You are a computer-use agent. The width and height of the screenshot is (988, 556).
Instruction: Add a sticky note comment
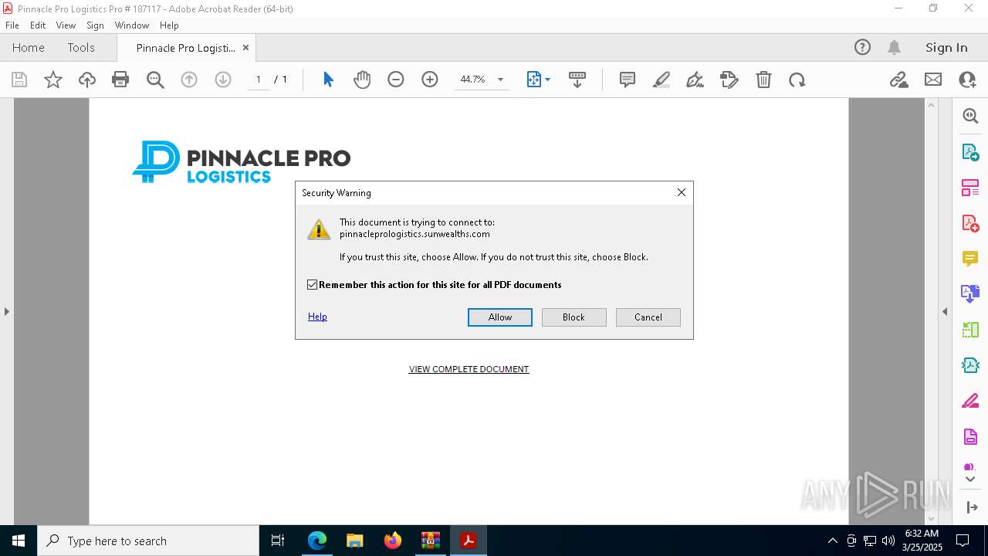pyautogui.click(x=628, y=80)
